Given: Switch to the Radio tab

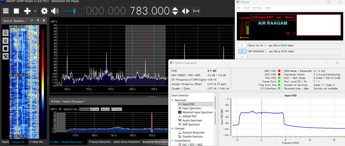Looking at the screenshot, I should (x=5, y=142).
